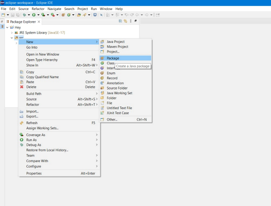Choose Java Project from New submenu
This screenshot has height=206, width=271.
125,42
